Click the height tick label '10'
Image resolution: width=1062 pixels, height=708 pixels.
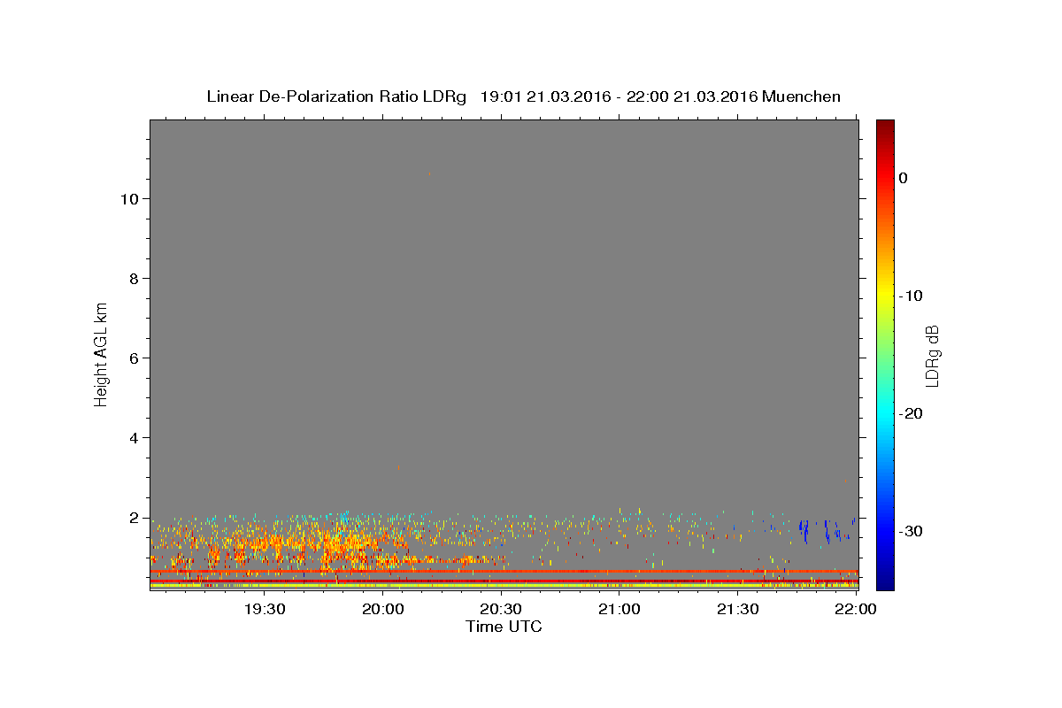pos(128,199)
